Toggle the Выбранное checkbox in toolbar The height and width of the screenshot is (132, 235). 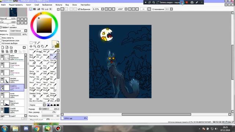[79, 9]
